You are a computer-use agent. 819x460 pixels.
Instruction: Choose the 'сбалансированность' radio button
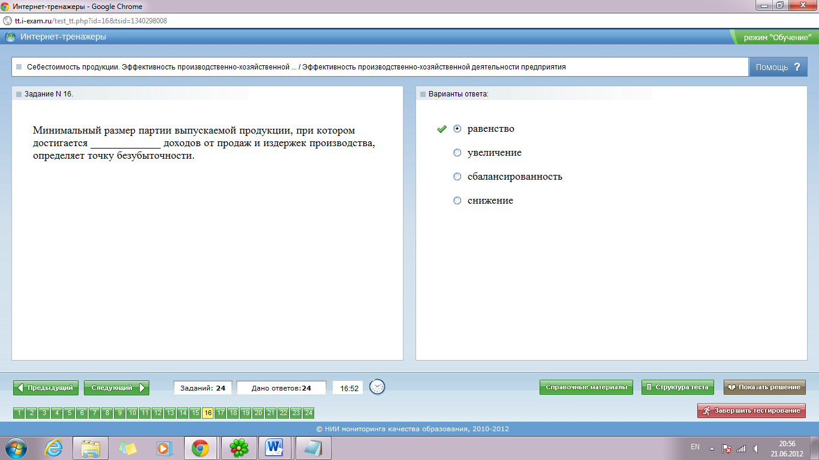pos(457,177)
